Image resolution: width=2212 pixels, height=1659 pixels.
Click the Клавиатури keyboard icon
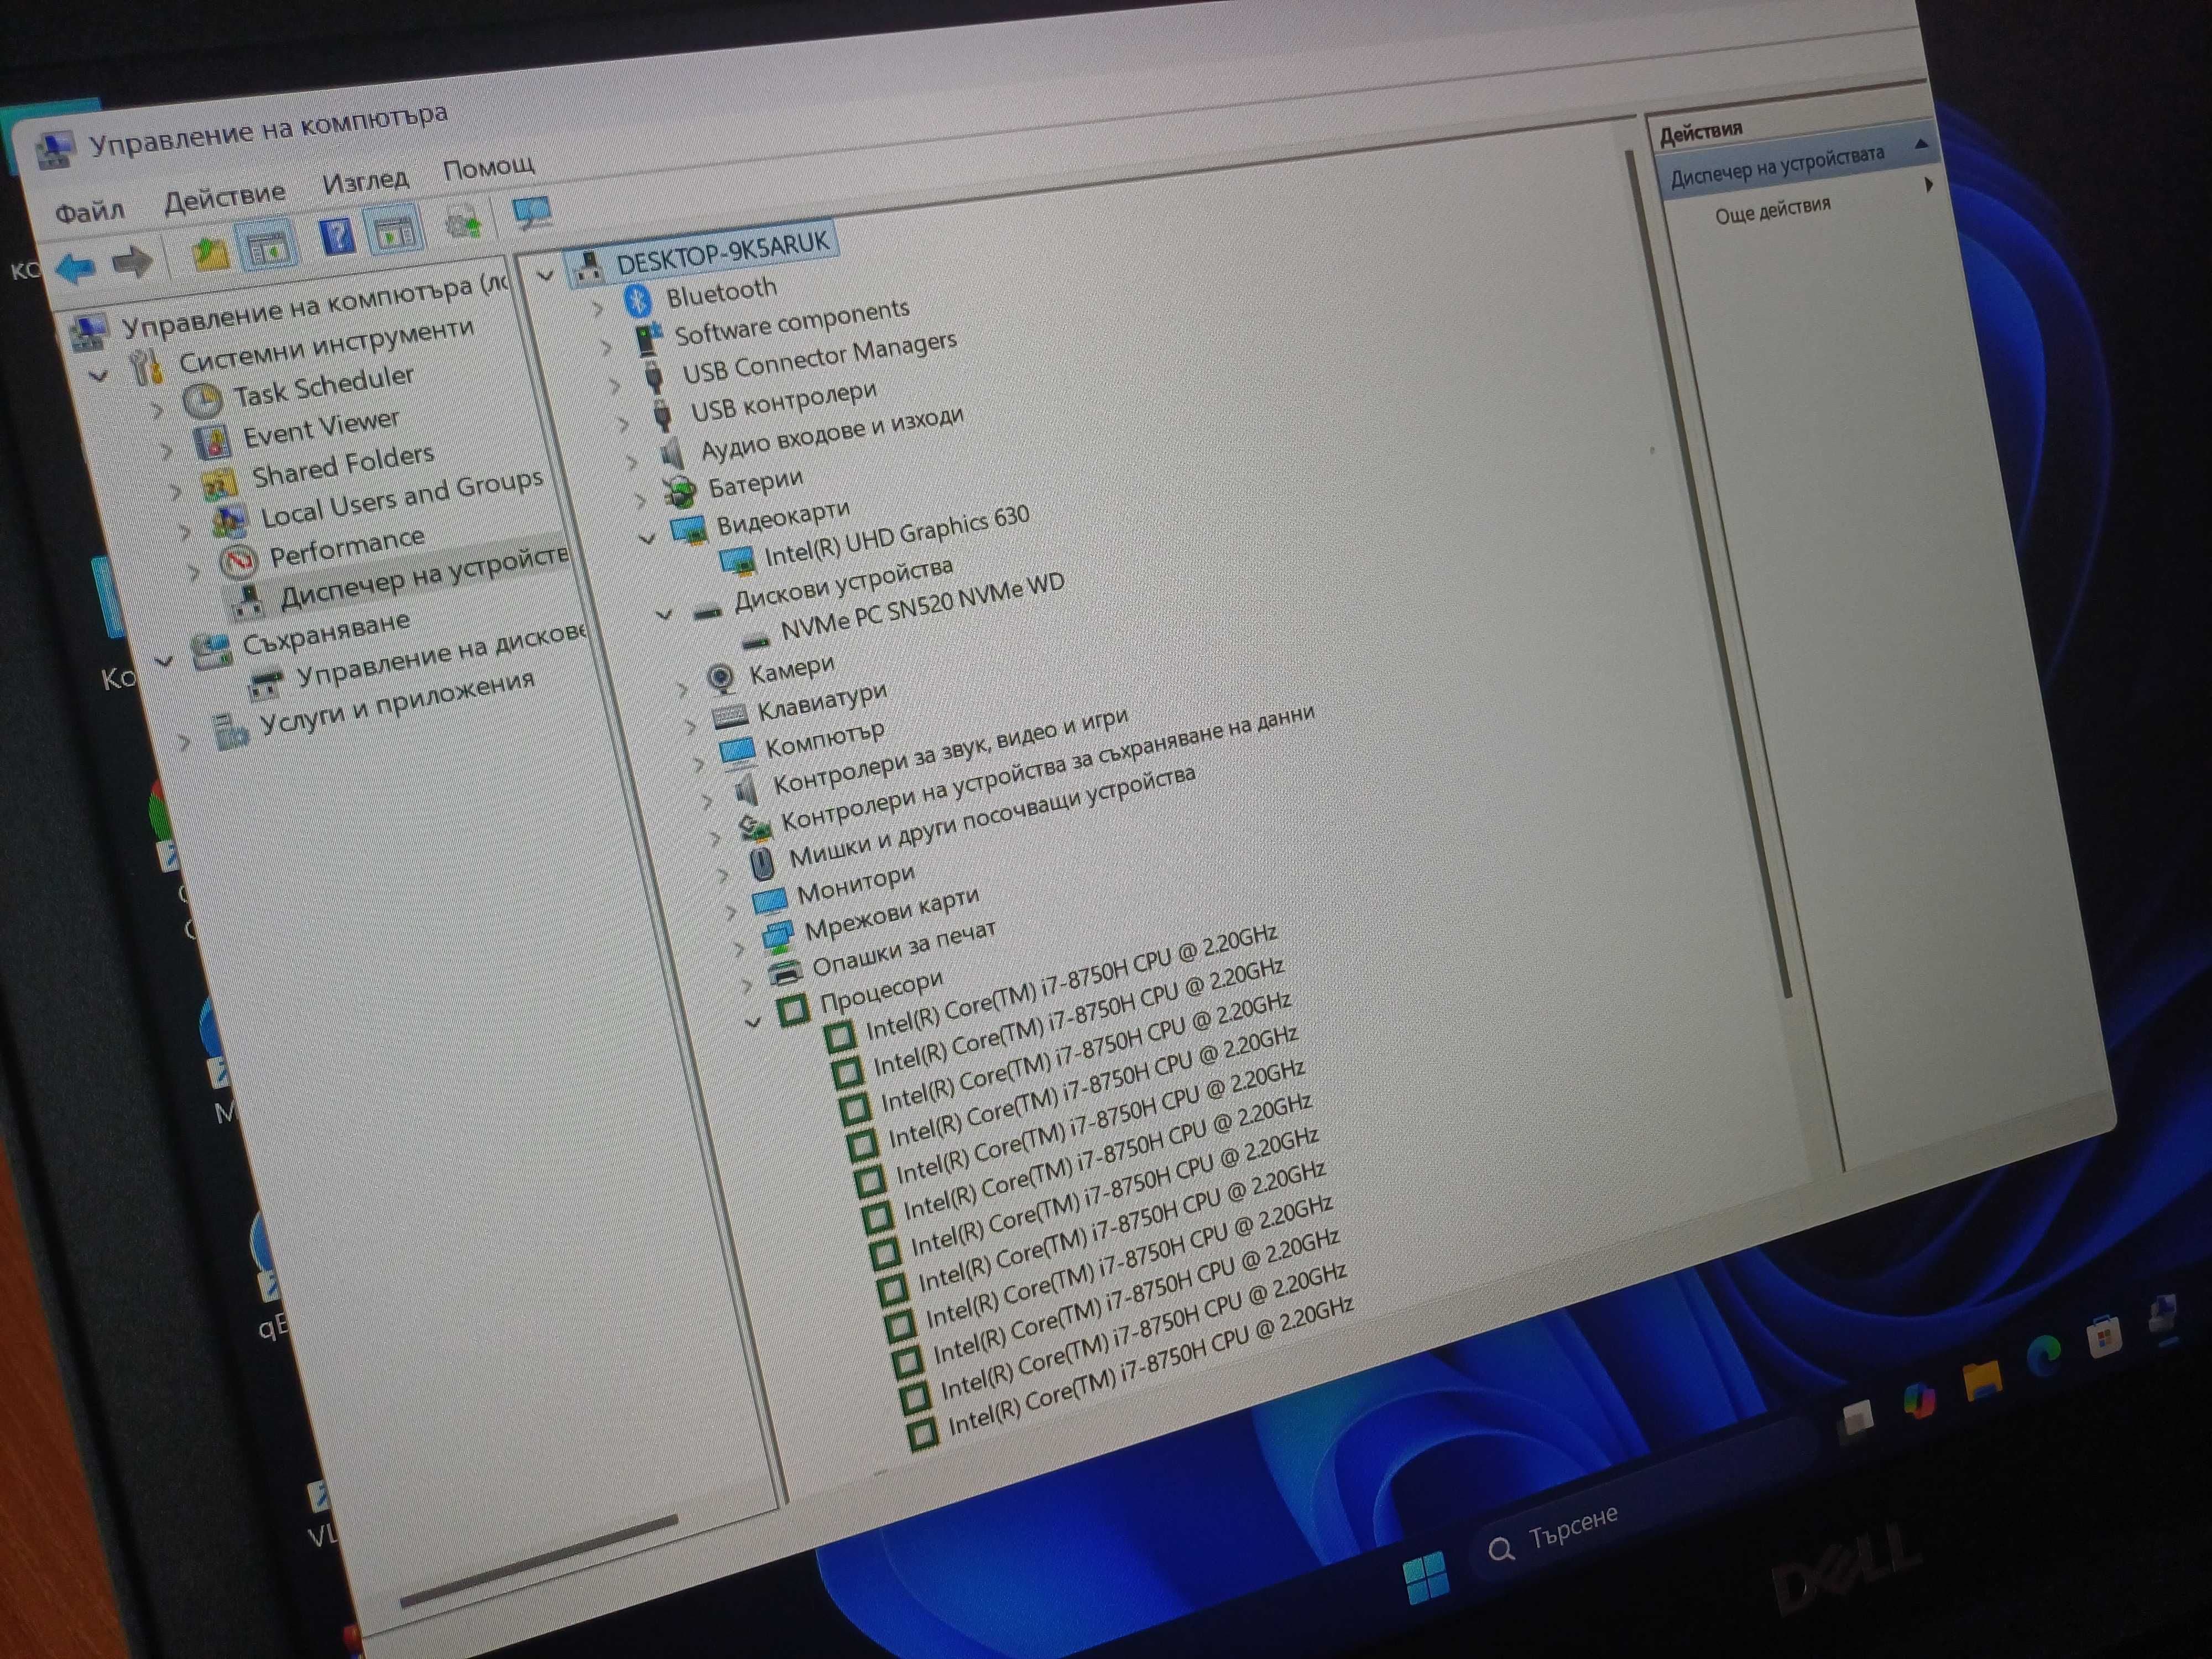730,716
